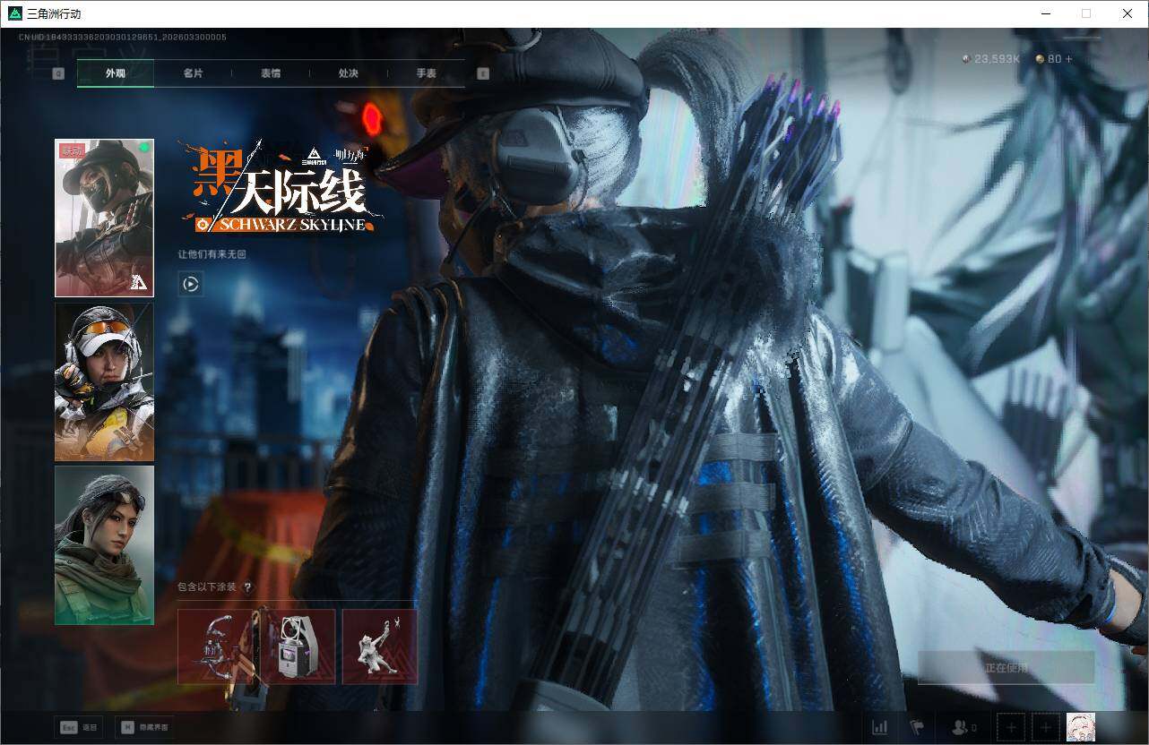Switch to the 手表 tab
This screenshot has height=745, width=1149.
(426, 73)
